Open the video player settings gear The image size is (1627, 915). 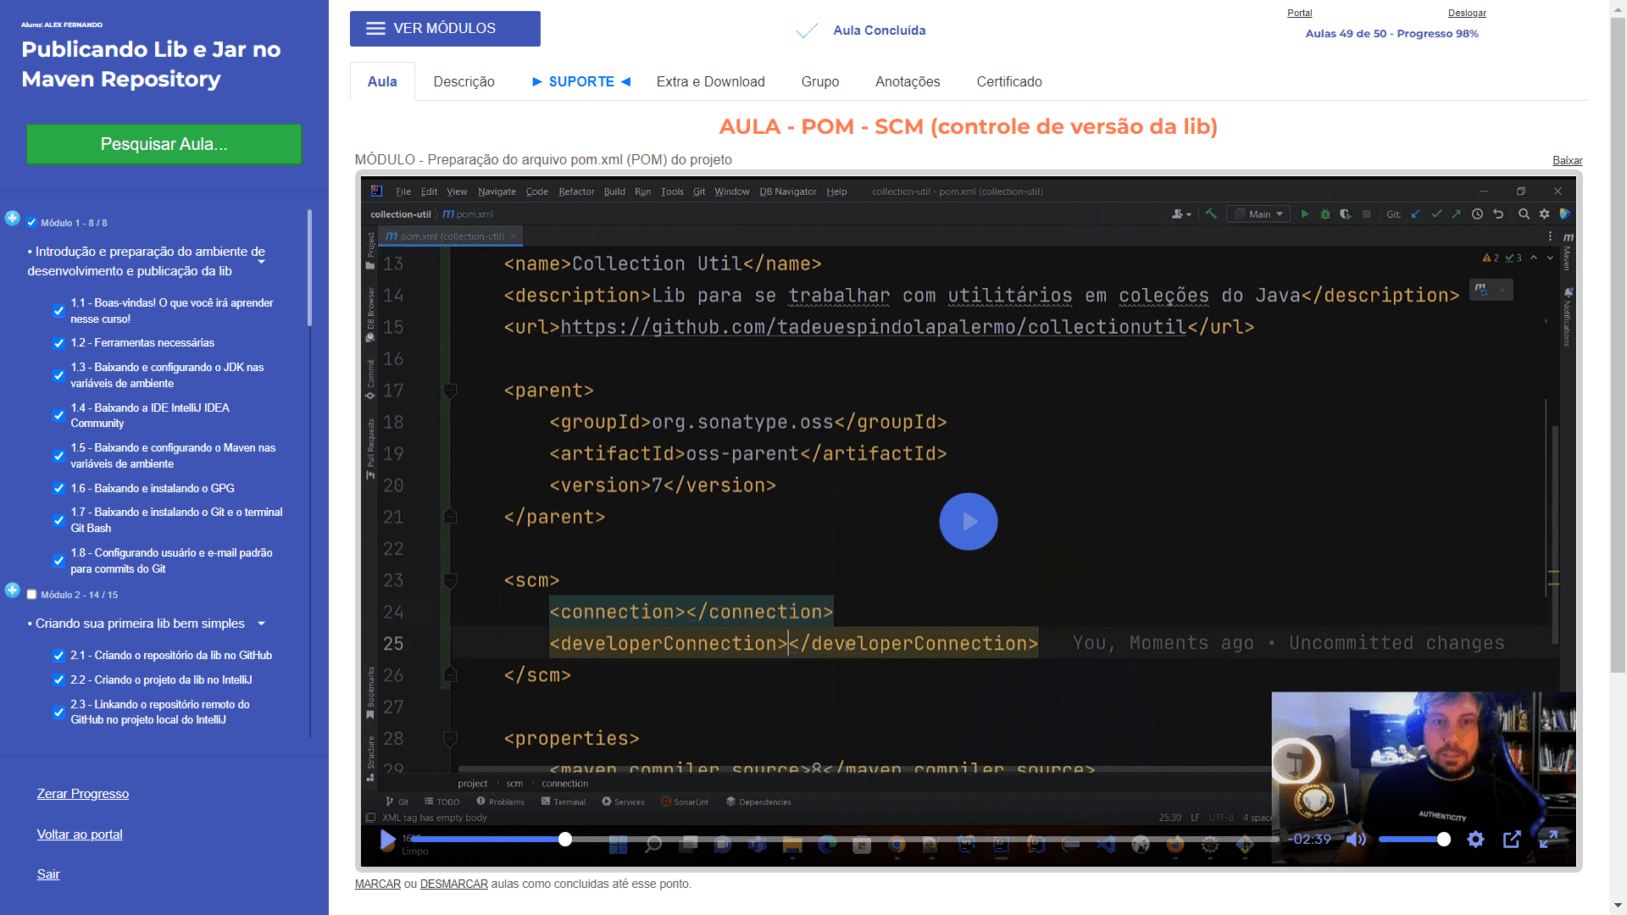point(1475,840)
